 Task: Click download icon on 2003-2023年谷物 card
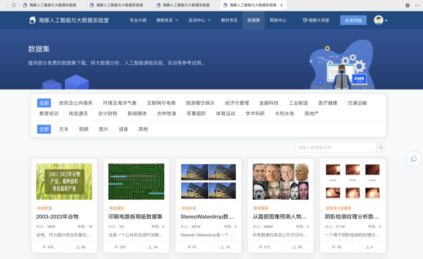click(78, 247)
